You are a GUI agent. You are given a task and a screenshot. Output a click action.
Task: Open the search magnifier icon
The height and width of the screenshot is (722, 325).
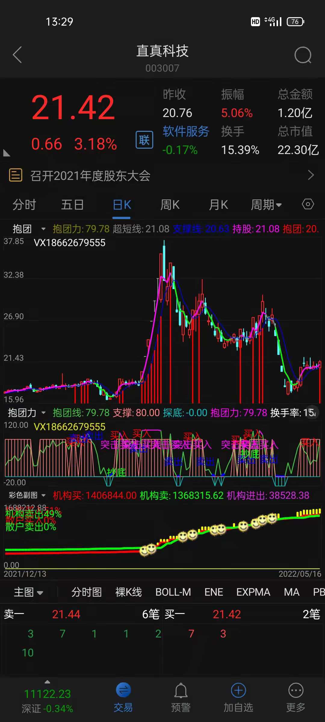click(x=303, y=55)
